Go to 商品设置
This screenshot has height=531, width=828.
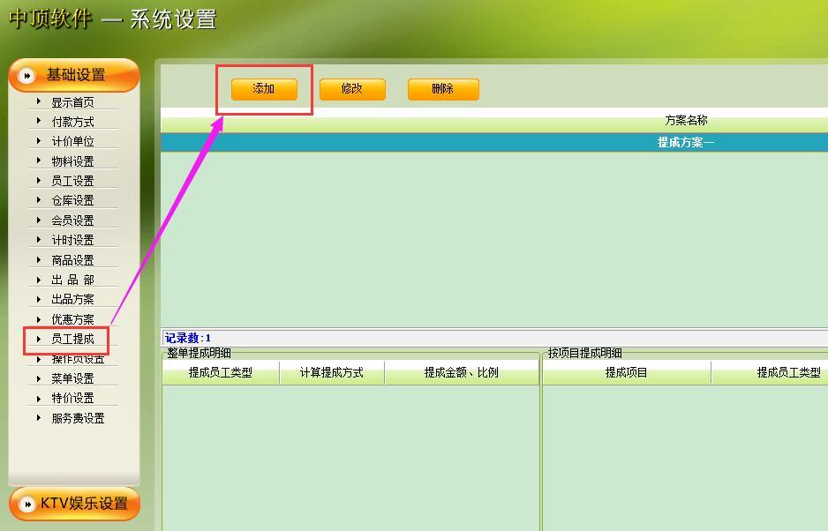[x=72, y=260]
